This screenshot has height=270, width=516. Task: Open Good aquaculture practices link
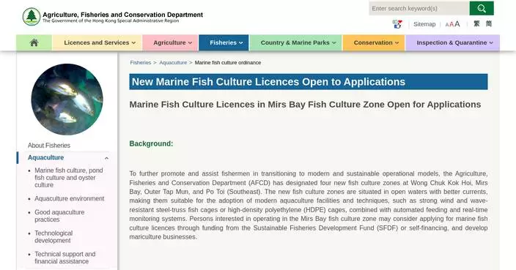59,216
